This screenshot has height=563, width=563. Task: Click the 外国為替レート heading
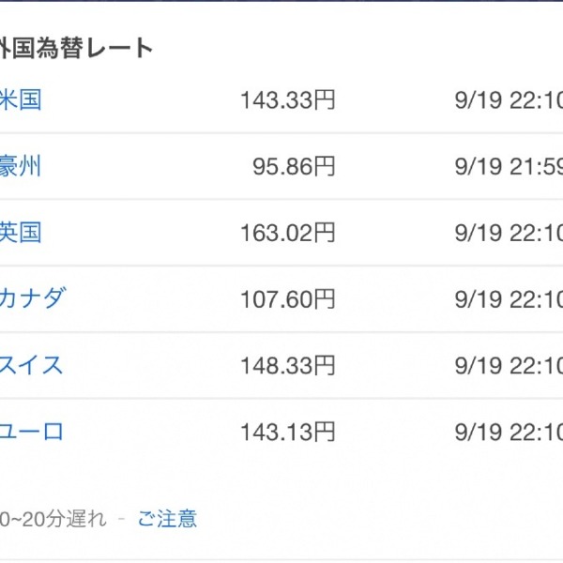click(77, 48)
